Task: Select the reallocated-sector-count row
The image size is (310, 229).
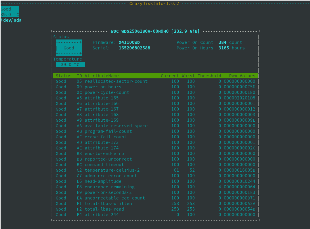Action: click(x=156, y=81)
